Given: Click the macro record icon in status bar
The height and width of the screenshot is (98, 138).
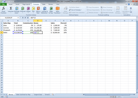Looking at the screenshot, I should coord(7,97).
